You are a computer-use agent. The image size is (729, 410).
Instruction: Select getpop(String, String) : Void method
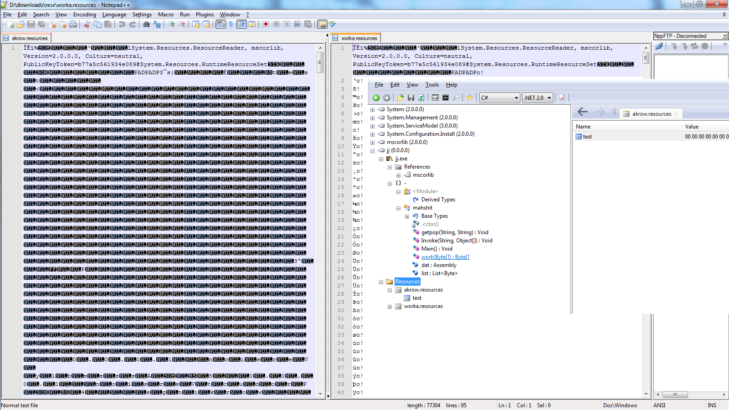455,232
